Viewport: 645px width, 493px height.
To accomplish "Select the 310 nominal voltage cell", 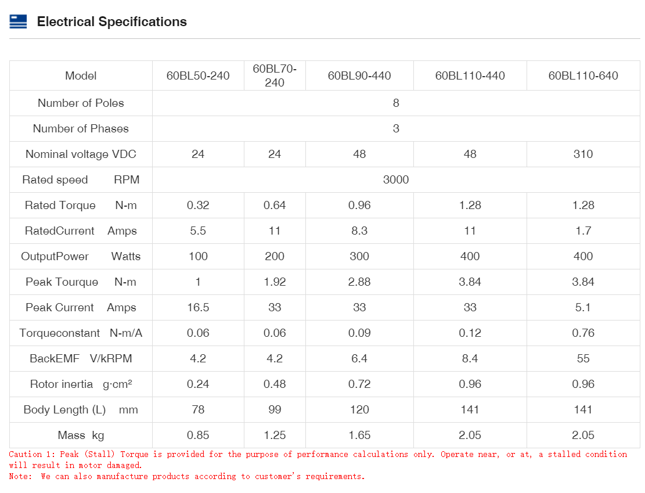I will point(583,154).
